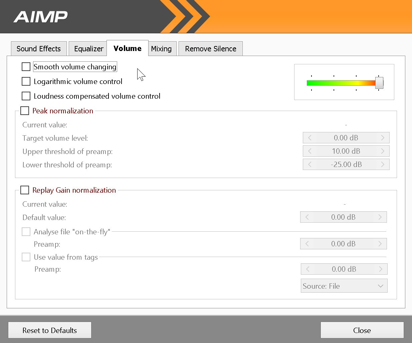Click Reset to Defaults button
412x343 pixels.
50,330
